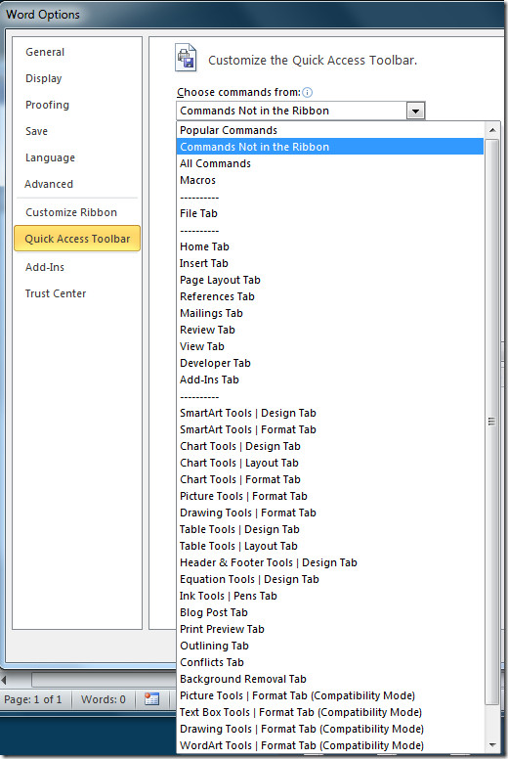This screenshot has width=508, height=759.
Task: Pick Drawing Tools | Format Tab
Action: pos(330,513)
